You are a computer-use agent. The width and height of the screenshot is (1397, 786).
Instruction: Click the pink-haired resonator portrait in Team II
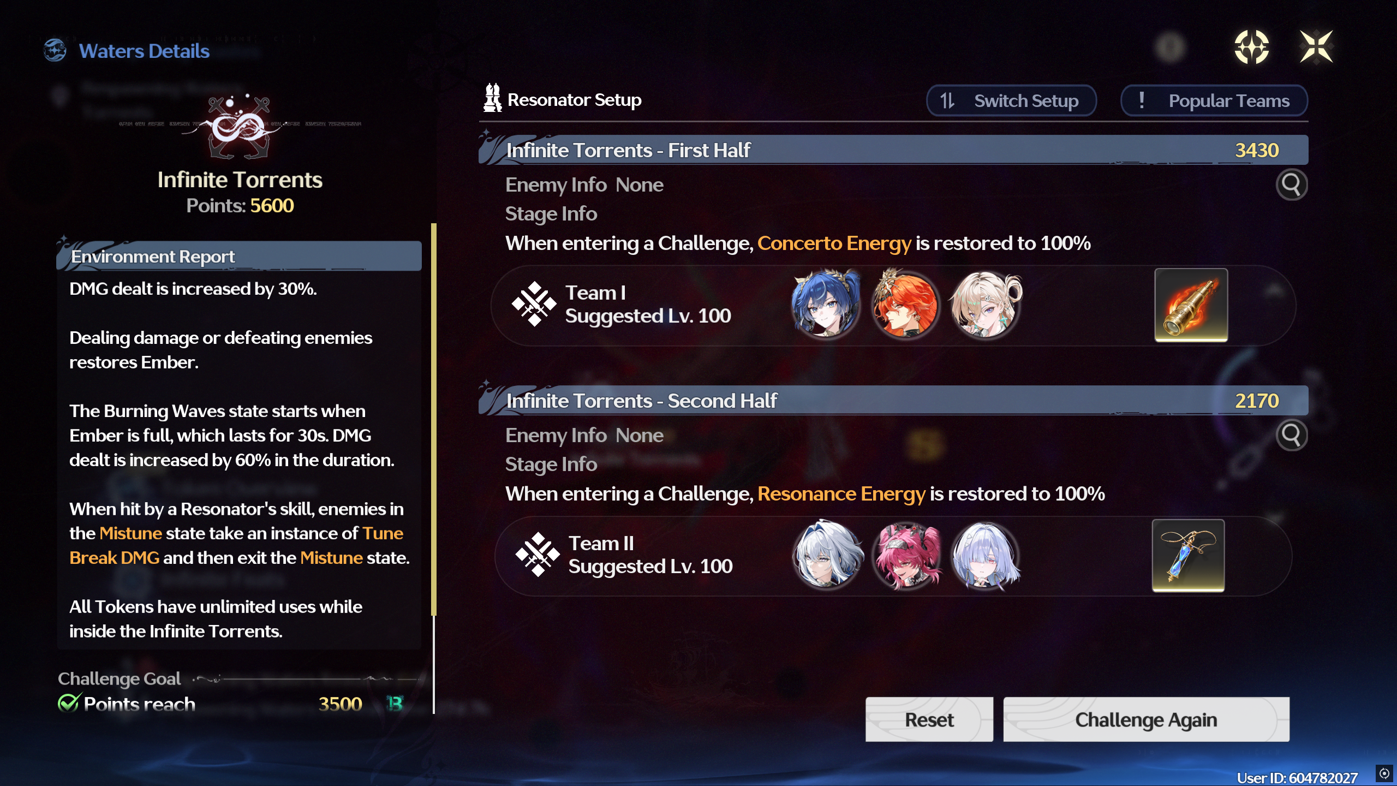pyautogui.click(x=907, y=555)
